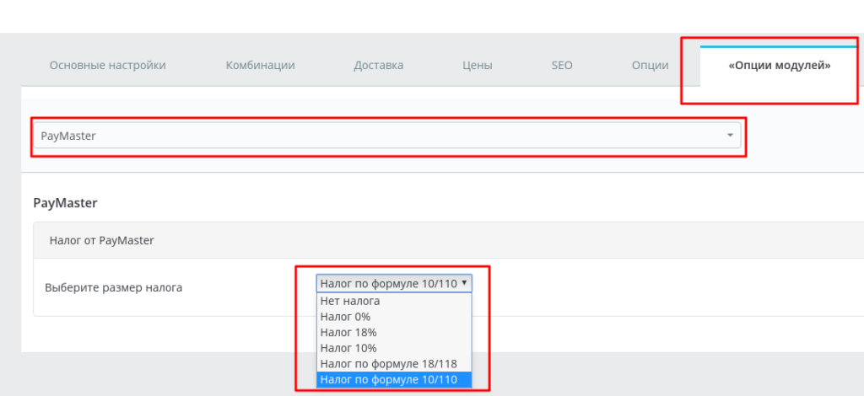The height and width of the screenshot is (396, 864).
Task: Click the small arrow in tax dropdown
Action: tap(465, 284)
